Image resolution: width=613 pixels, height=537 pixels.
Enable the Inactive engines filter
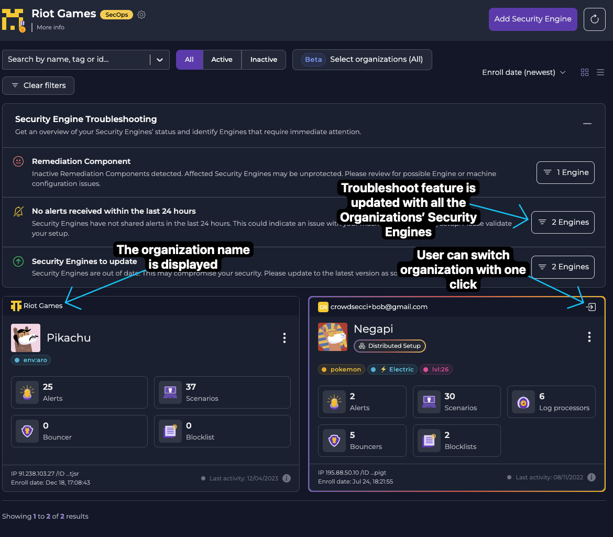pos(264,60)
